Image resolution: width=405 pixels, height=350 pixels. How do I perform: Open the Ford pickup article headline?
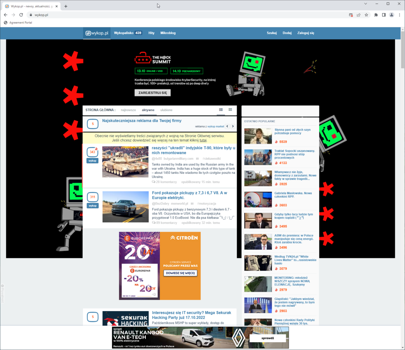coord(190,195)
